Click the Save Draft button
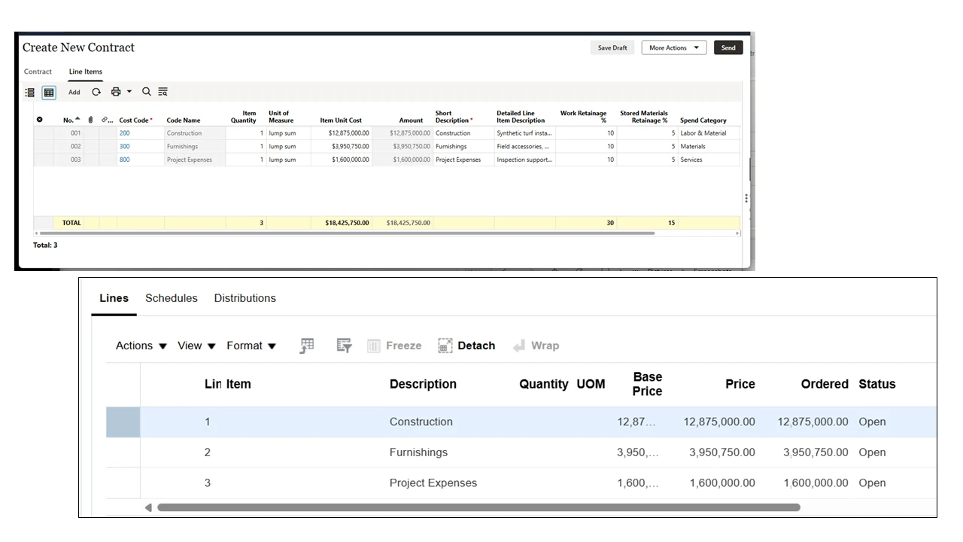This screenshot has height=542, width=963. (612, 47)
